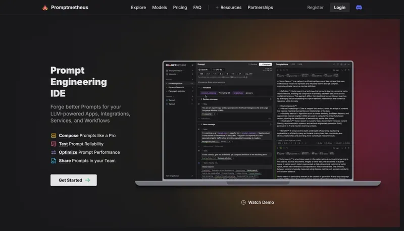Image resolution: width=404 pixels, height=231 pixels.
Task: Open the Pricing page
Action: 180,8
